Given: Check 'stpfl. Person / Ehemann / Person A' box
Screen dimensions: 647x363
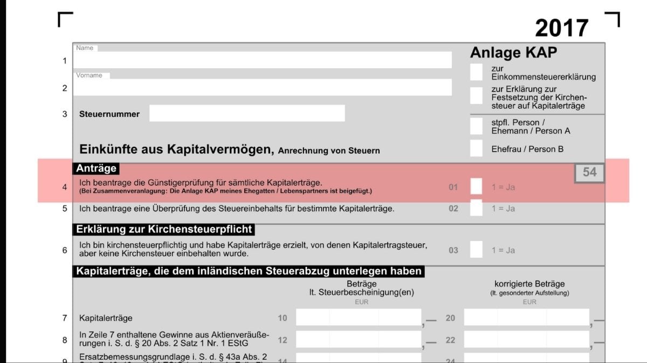Looking at the screenshot, I should (x=476, y=126).
